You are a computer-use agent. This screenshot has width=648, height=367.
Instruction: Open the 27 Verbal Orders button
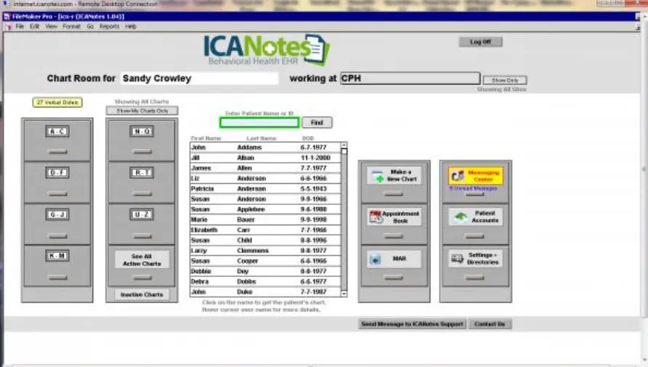point(57,102)
